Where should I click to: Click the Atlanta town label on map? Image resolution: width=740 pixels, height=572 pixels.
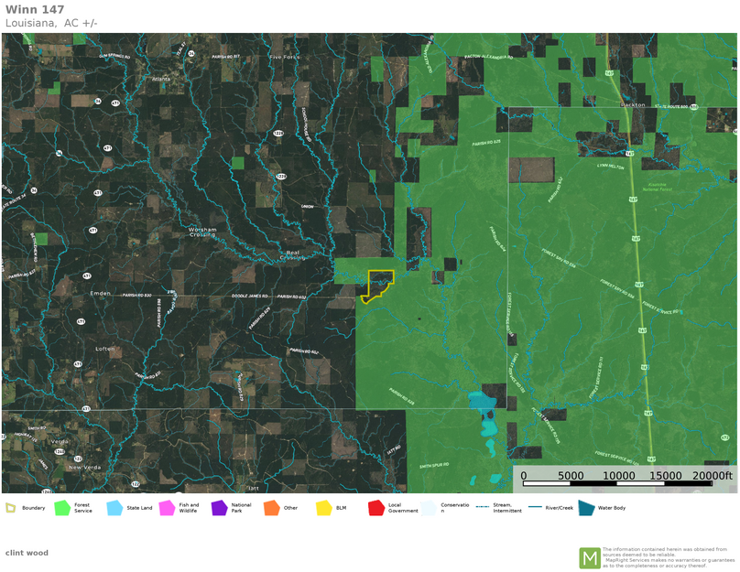161,79
